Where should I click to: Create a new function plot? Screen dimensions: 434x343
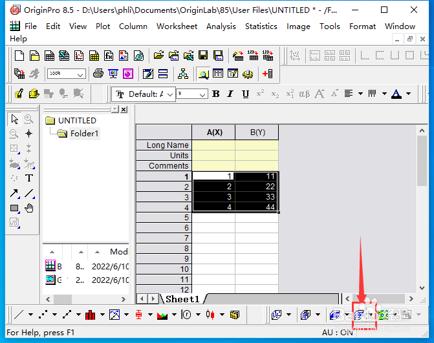[x=109, y=56]
